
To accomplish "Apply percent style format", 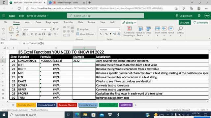I will click(106, 34).
